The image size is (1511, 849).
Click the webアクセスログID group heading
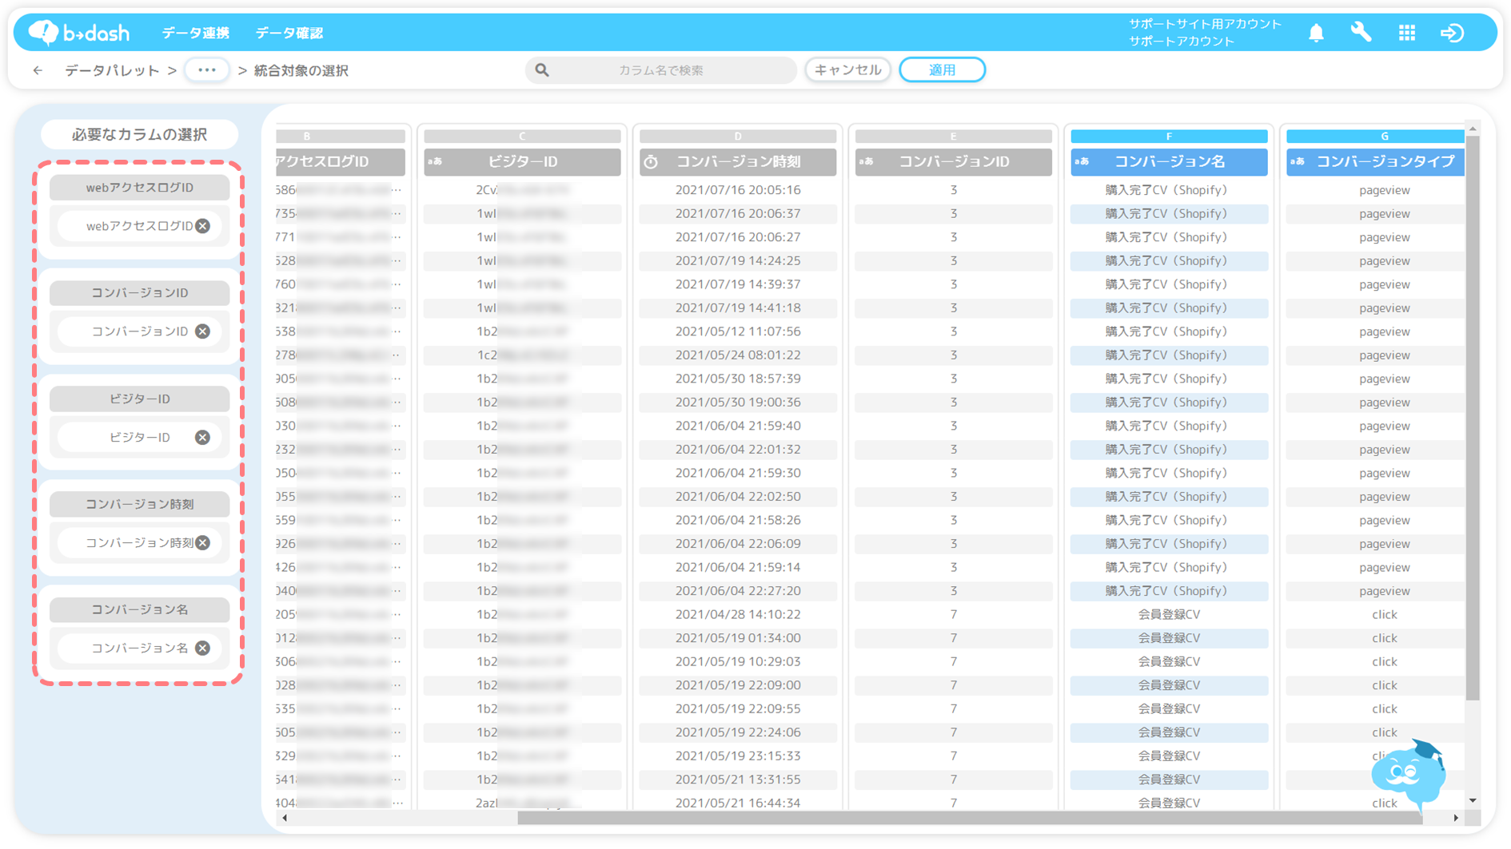click(x=139, y=188)
